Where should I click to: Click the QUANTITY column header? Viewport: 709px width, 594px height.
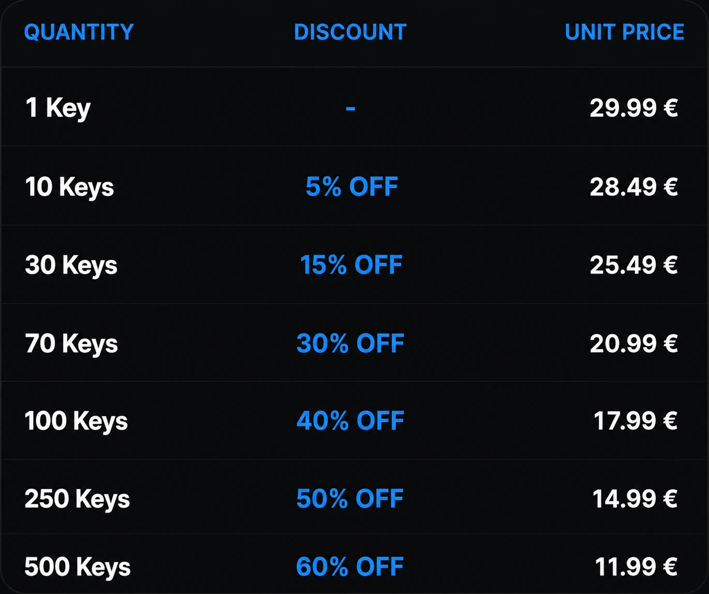pyautogui.click(x=79, y=33)
